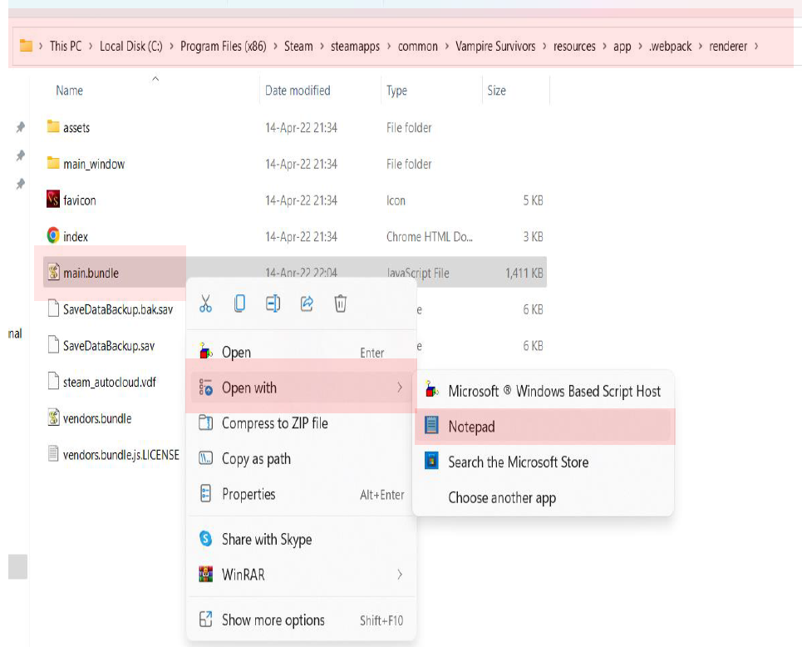Viewport: 802px width, 647px height.
Task: Click the vendors.bundle script file icon
Action: click(53, 417)
